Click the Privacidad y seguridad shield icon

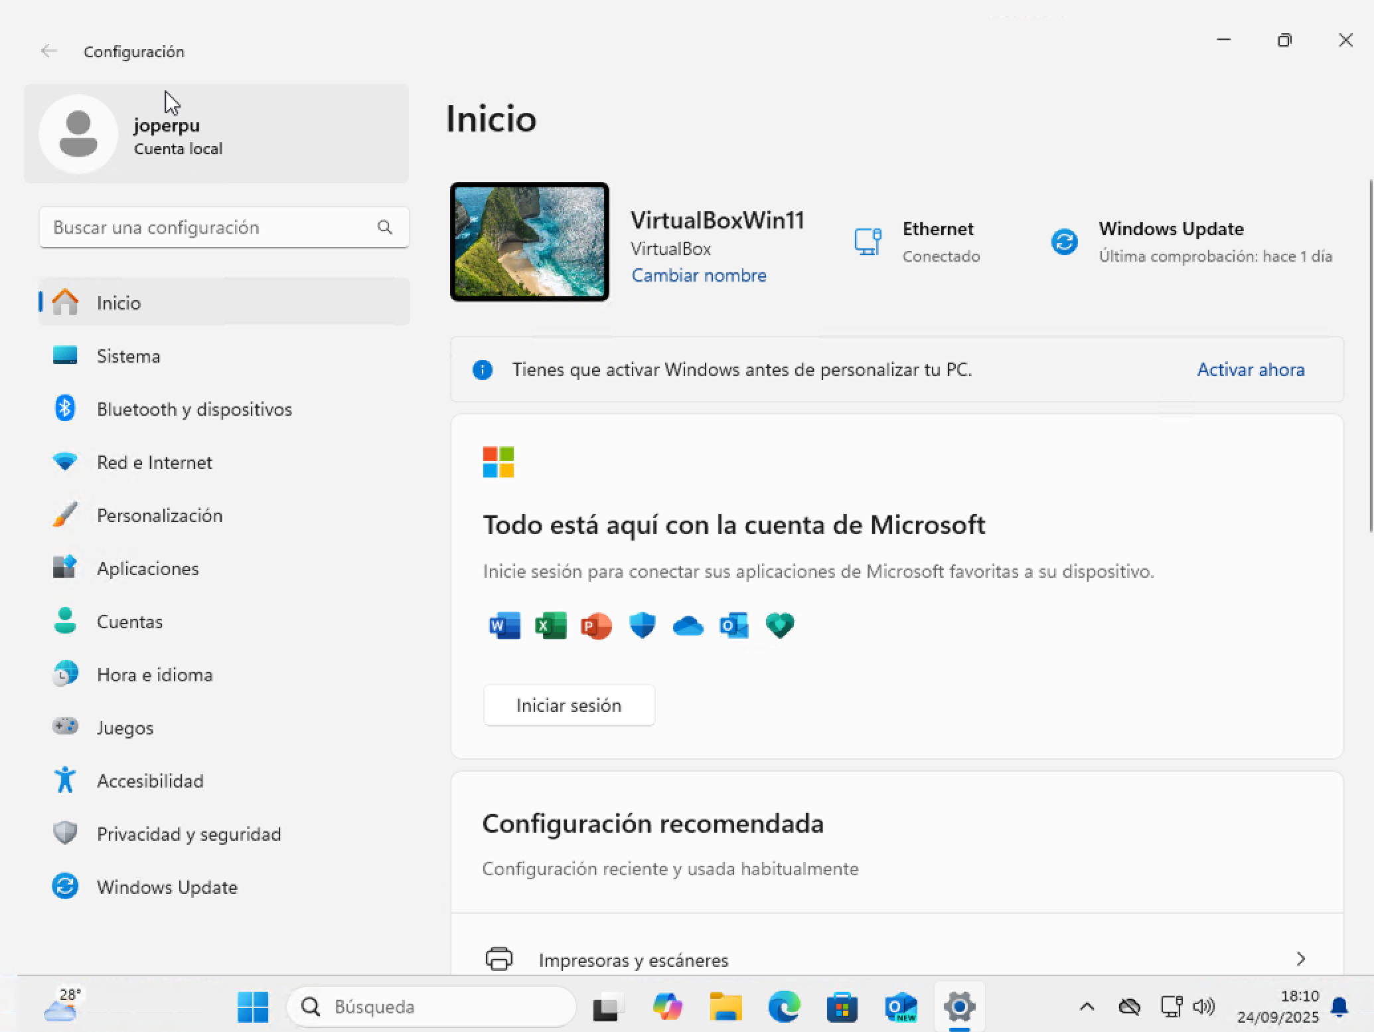65,833
